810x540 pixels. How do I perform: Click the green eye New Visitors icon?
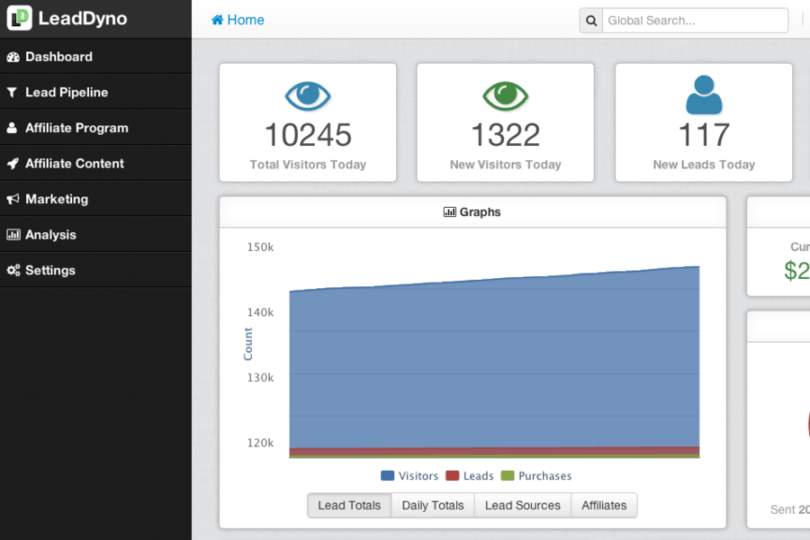[505, 94]
